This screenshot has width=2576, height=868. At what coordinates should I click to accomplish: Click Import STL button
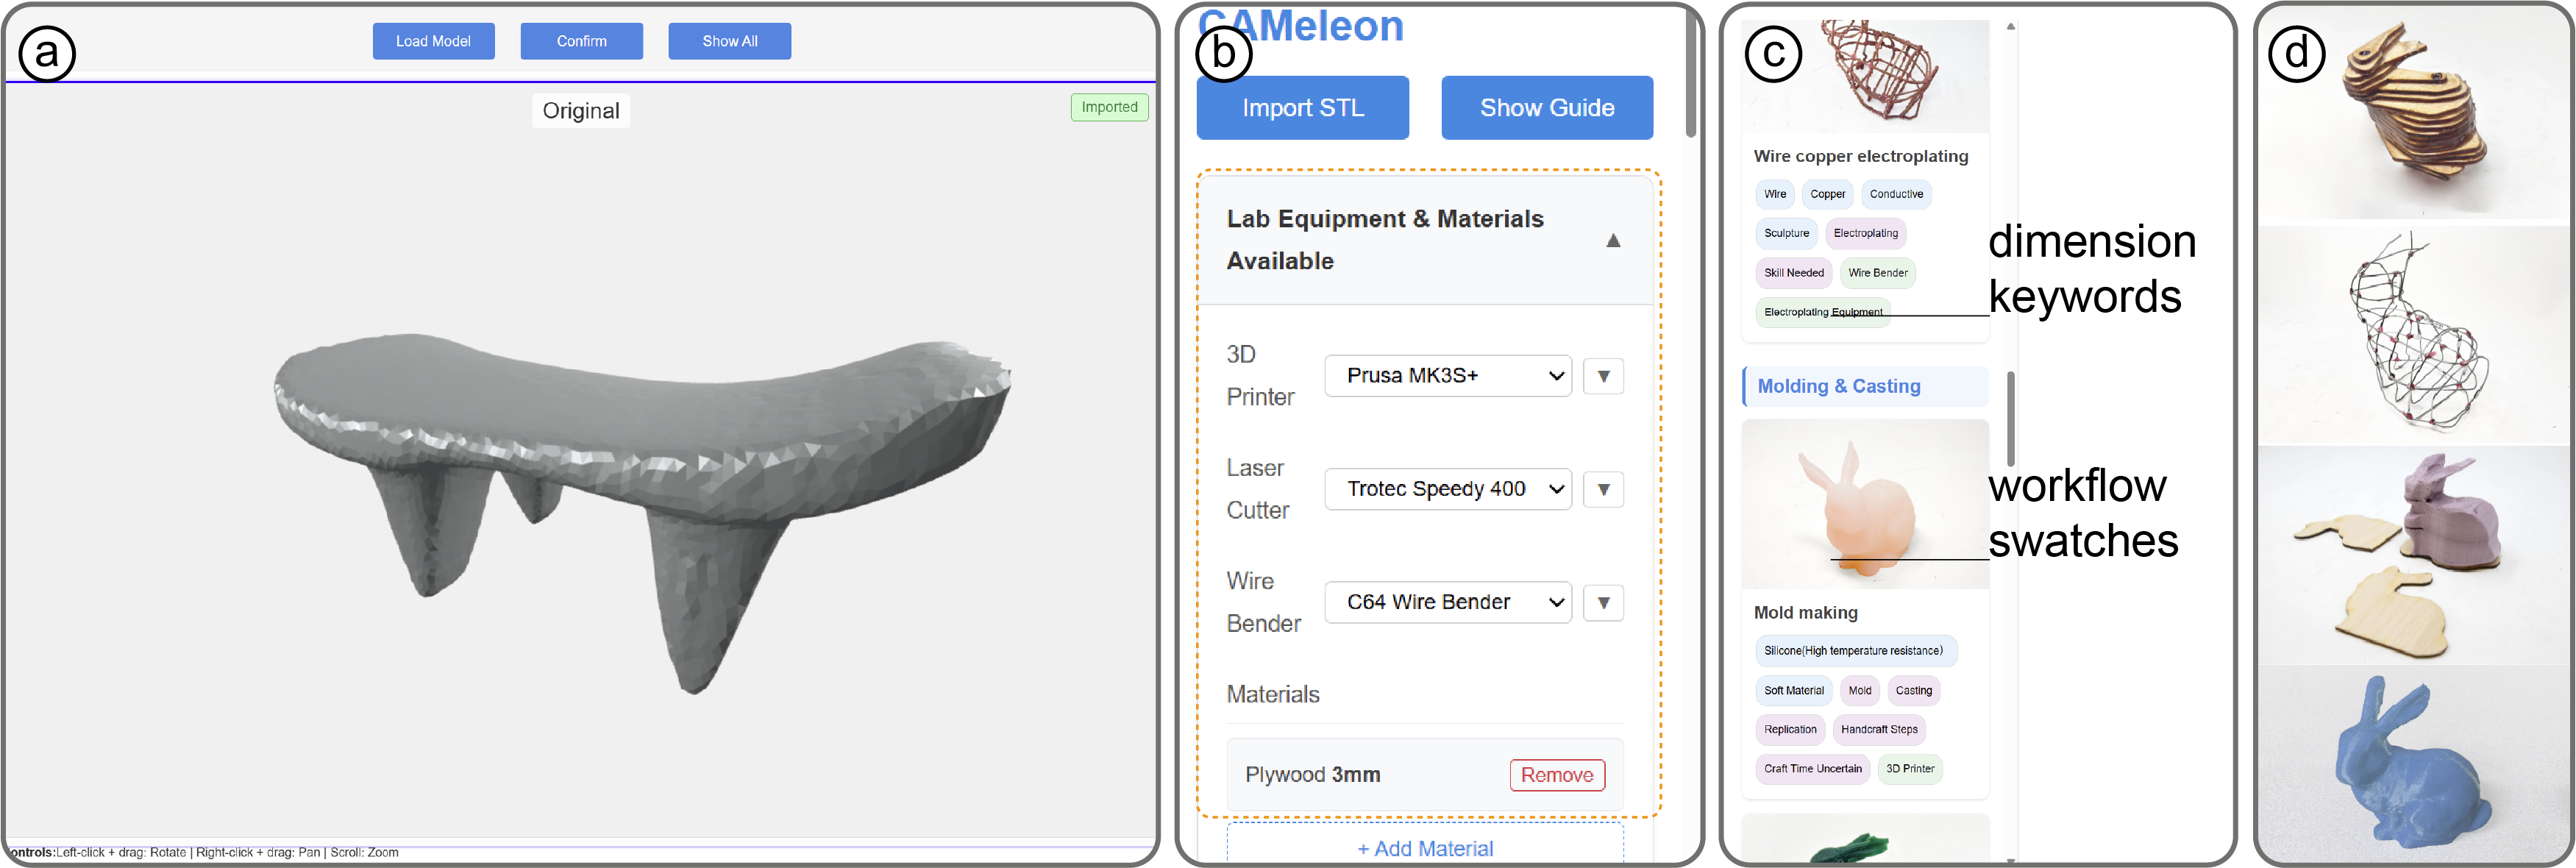pos(1302,108)
